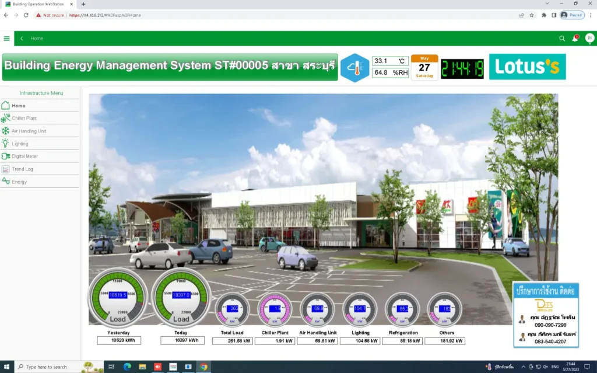Click phone number 083-540-4207
The width and height of the screenshot is (597, 373).
[x=550, y=341]
